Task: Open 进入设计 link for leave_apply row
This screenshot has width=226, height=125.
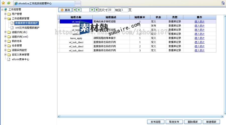Action: coord(199,38)
